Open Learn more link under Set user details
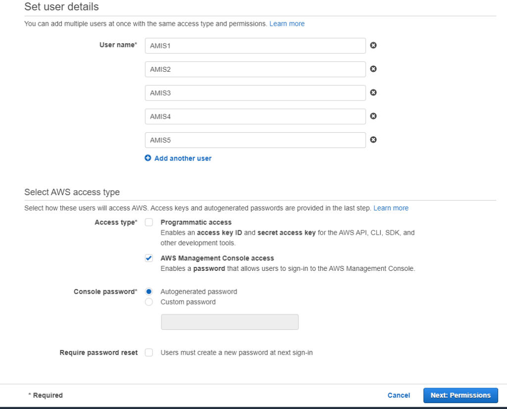This screenshot has width=507, height=409. [287, 24]
